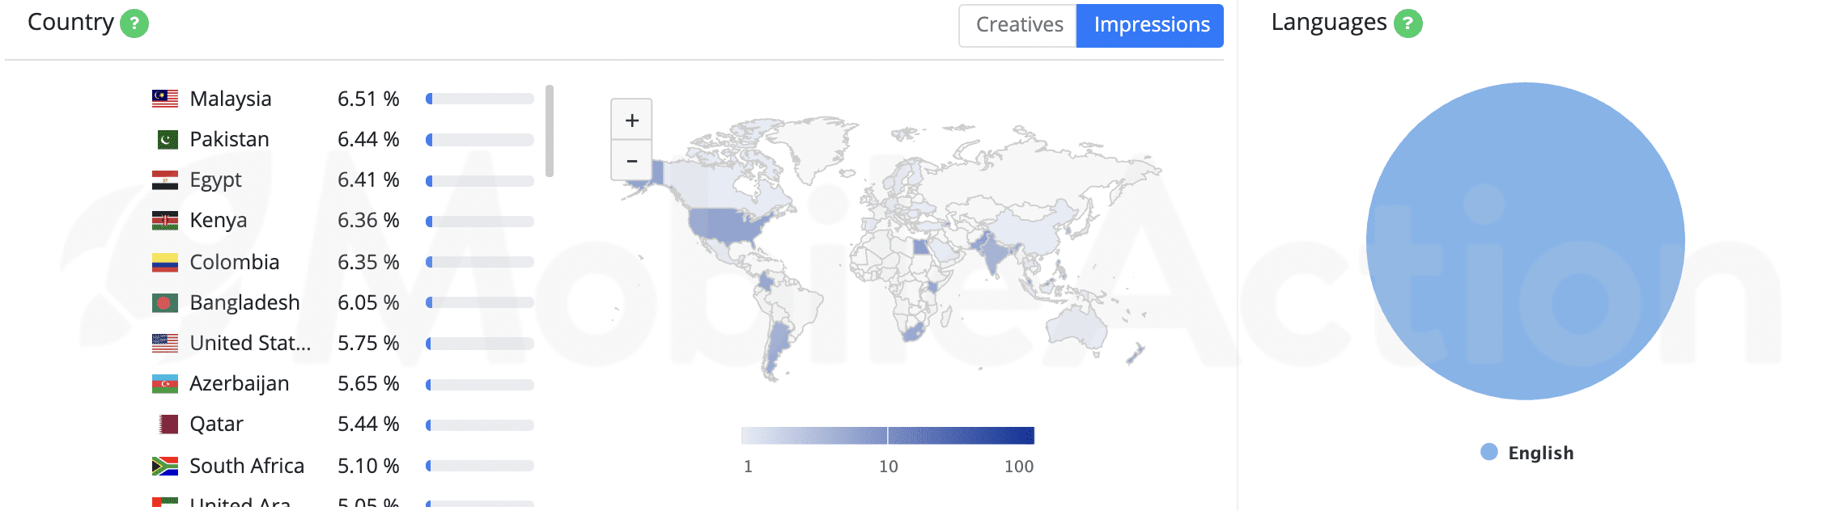This screenshot has height=511, width=1847.
Task: Zoom out on the world map
Action: (x=632, y=160)
